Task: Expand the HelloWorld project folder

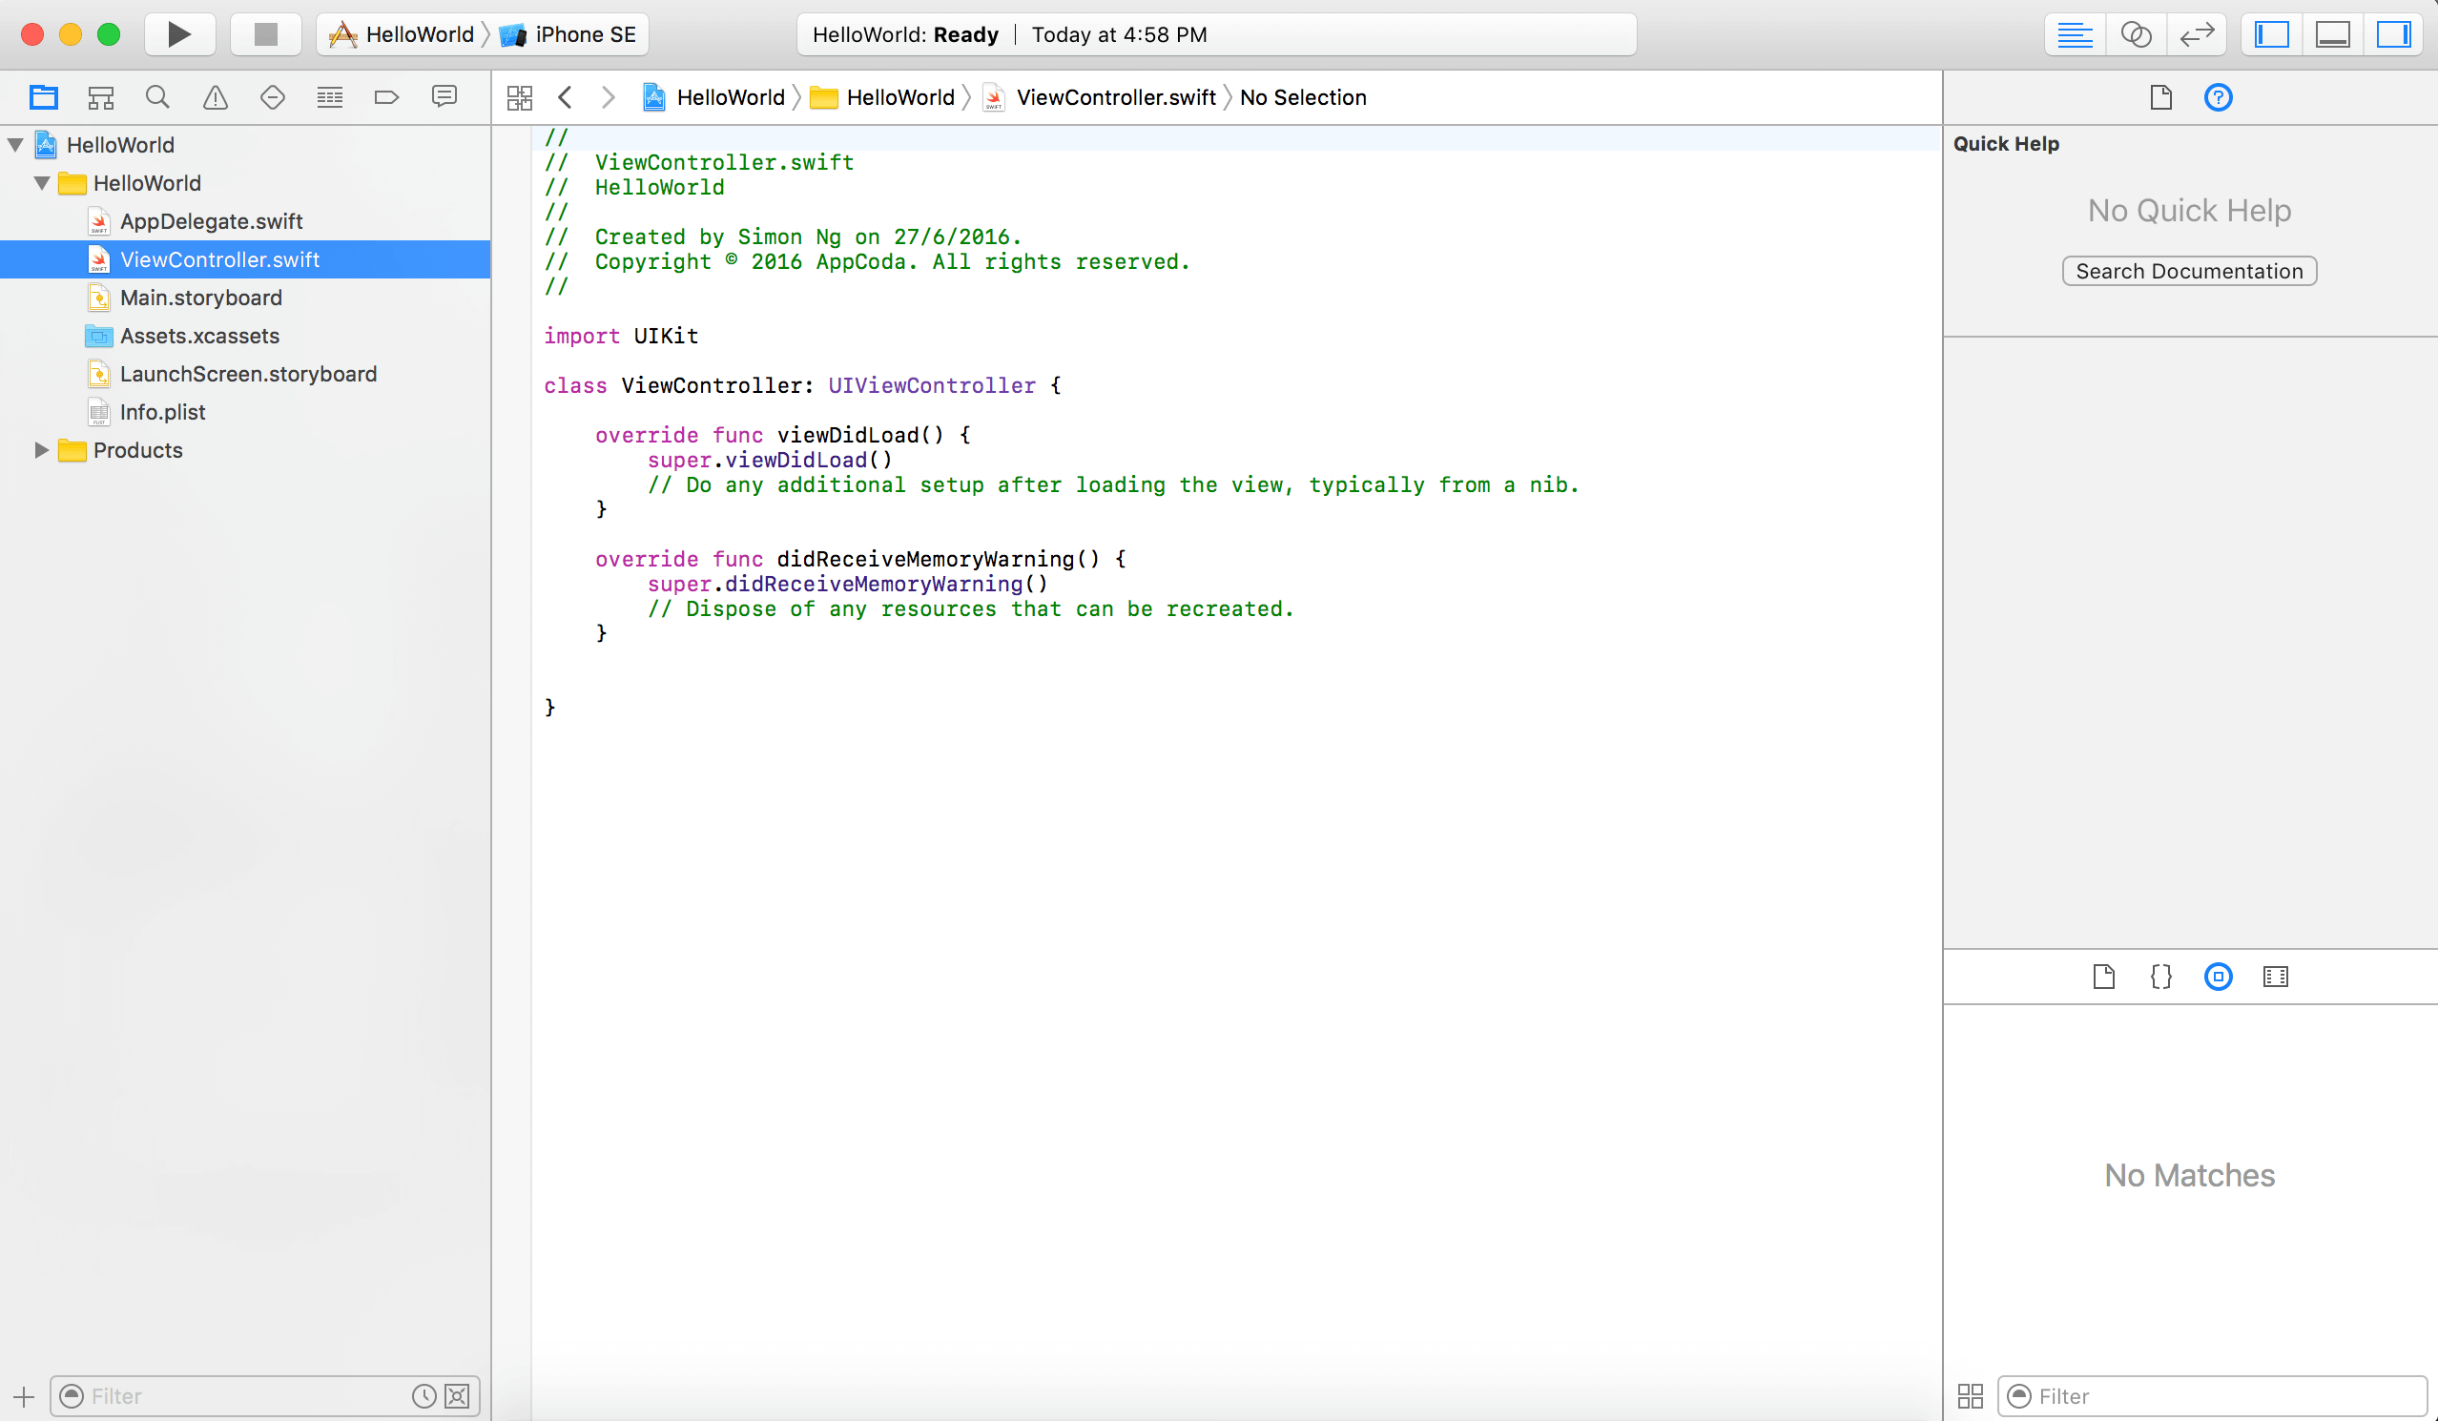Action: coord(15,144)
